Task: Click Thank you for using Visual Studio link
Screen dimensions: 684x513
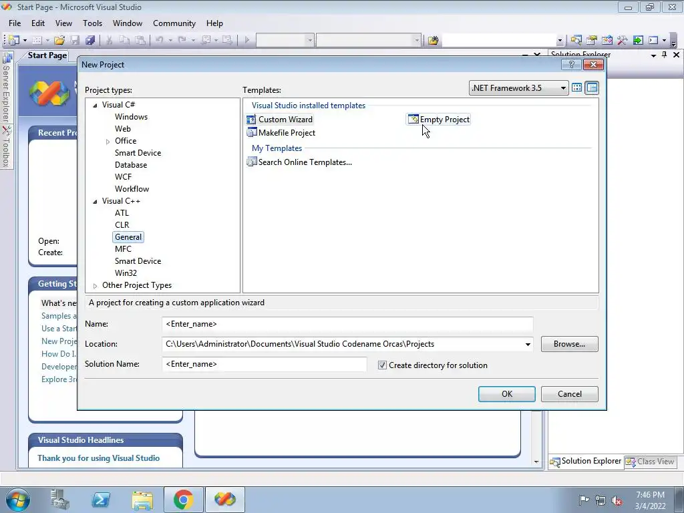Action: pyautogui.click(x=99, y=458)
